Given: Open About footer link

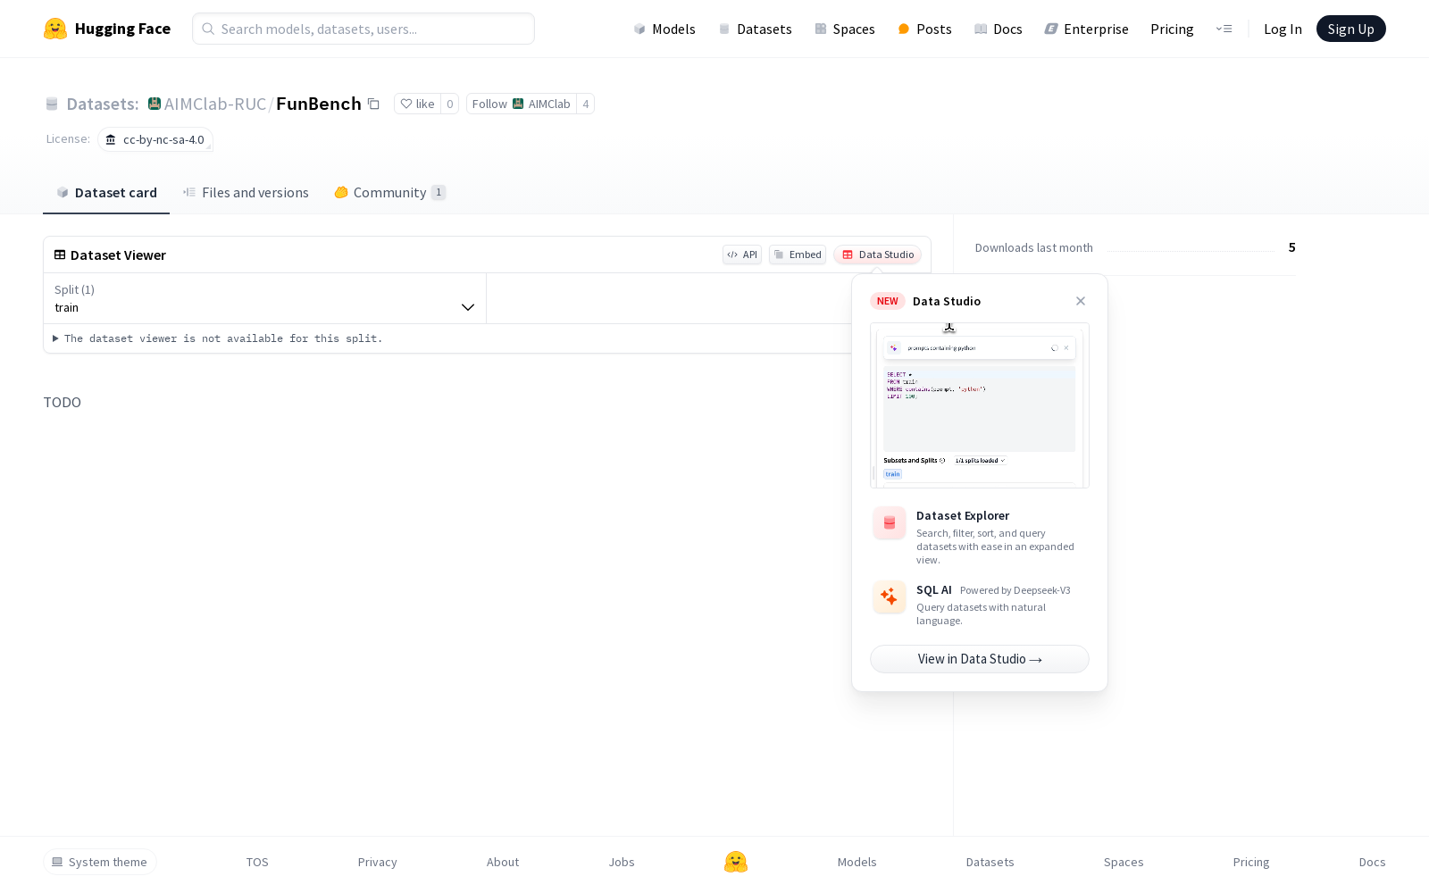Looking at the screenshot, I should (503, 862).
